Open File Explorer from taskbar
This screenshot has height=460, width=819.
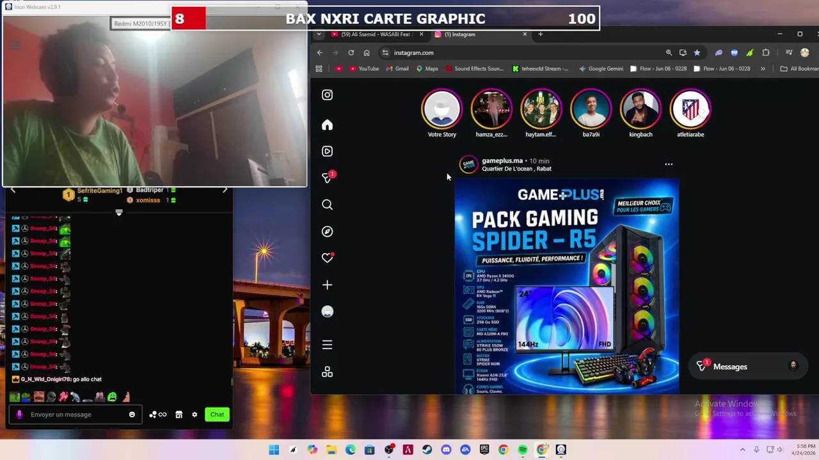pyautogui.click(x=331, y=450)
